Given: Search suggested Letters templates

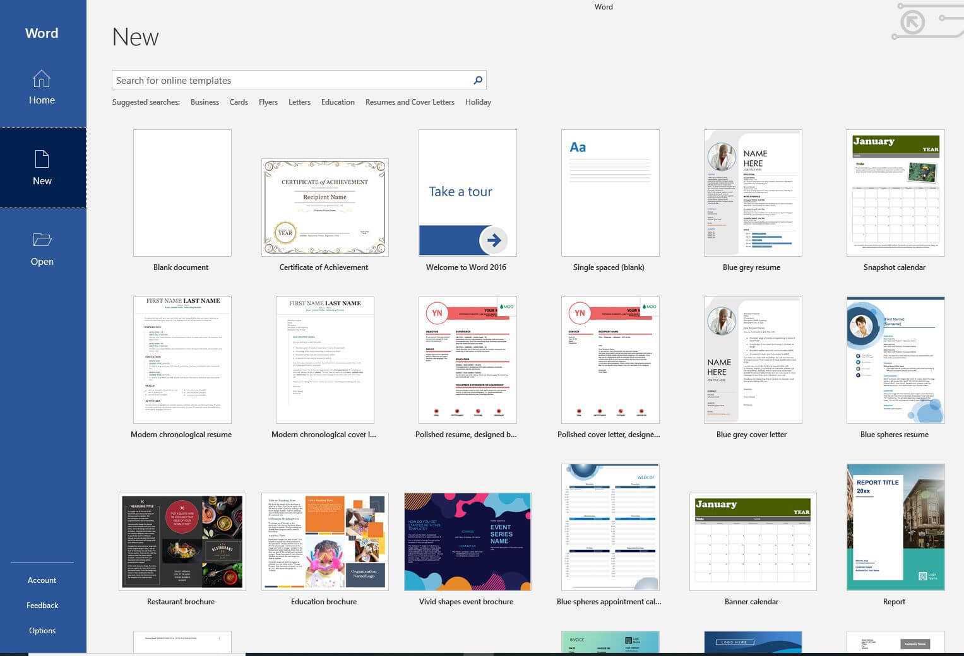Looking at the screenshot, I should pyautogui.click(x=299, y=102).
